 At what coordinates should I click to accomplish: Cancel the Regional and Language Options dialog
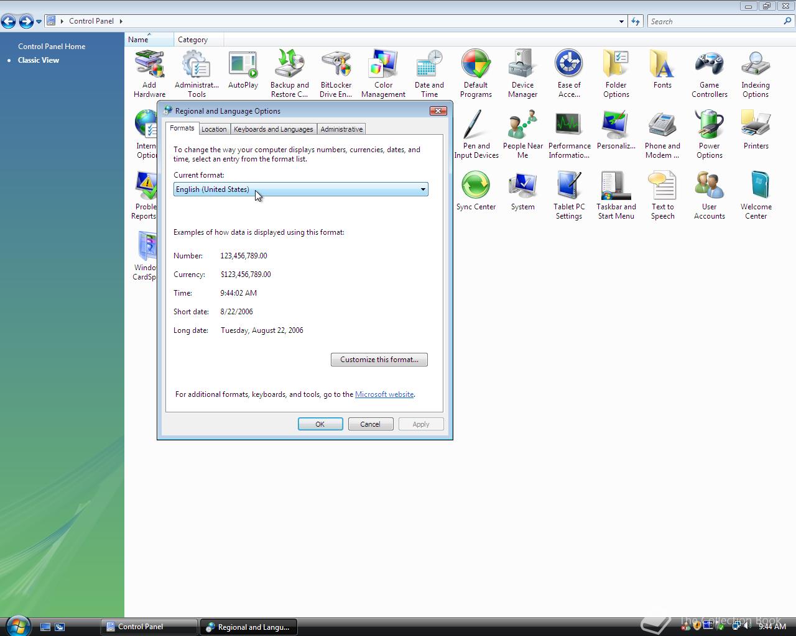[370, 424]
